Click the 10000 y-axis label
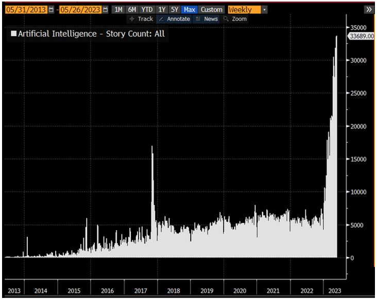This screenshot has height=300, width=377. [x=358, y=192]
